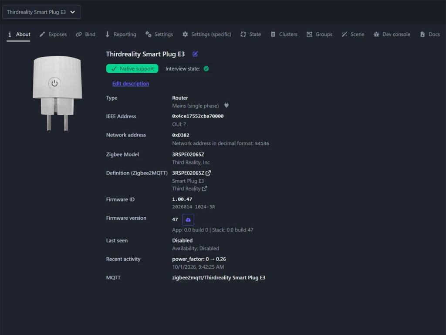Open the Thirdreality Smart Plug E3 device dropdown
446x335 pixels.
coord(41,12)
